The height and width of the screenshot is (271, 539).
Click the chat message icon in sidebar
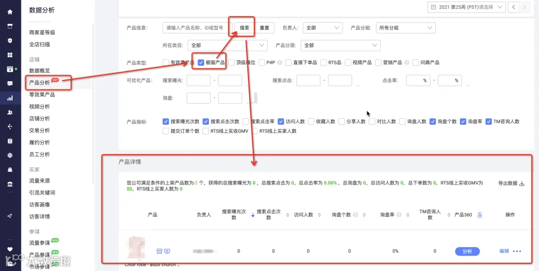point(10,83)
